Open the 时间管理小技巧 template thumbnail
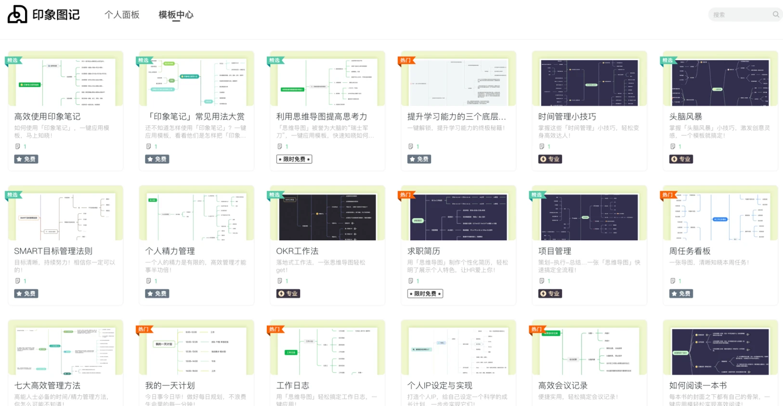The image size is (783, 406). 589,79
